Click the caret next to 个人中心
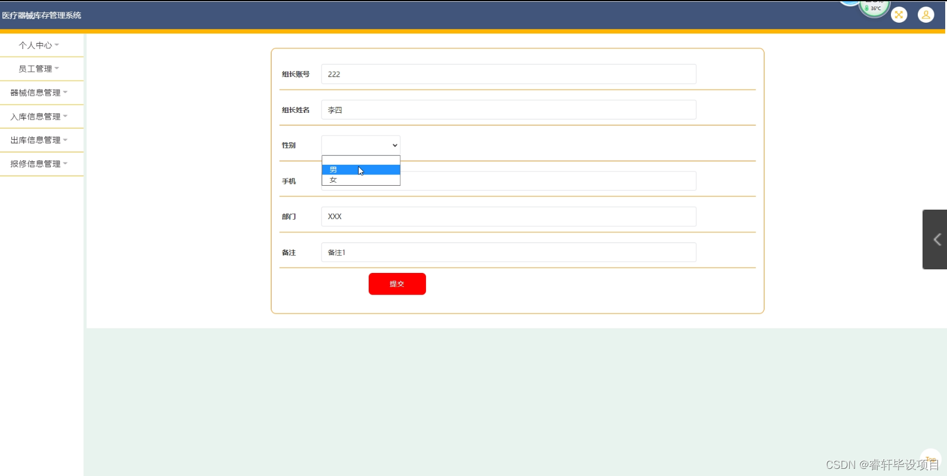This screenshot has width=947, height=476. [57, 45]
